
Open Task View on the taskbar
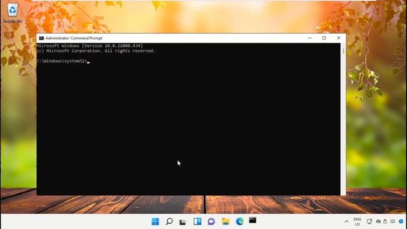click(x=183, y=222)
